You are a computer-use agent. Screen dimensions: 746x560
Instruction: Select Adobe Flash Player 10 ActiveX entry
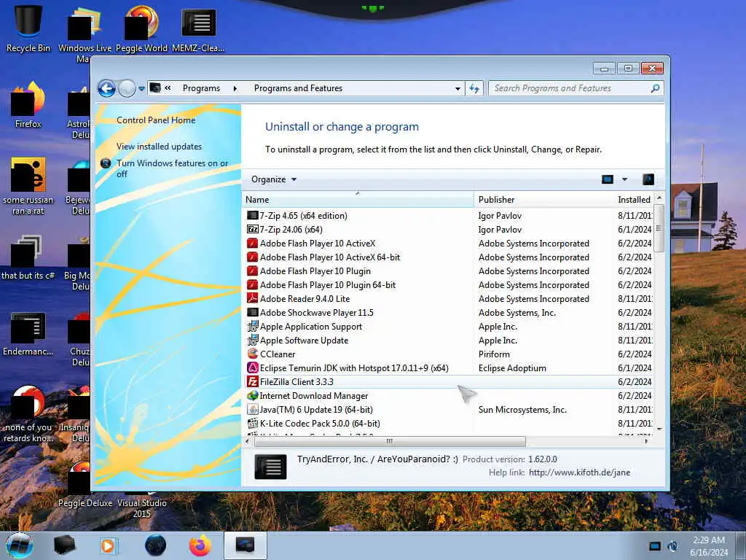pos(449,244)
